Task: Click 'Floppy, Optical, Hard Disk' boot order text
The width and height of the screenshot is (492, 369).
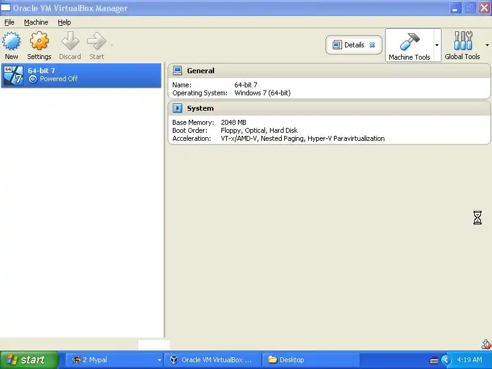Action: pos(259,130)
